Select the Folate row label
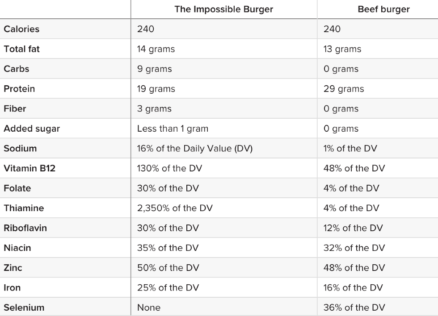This screenshot has width=438, height=316. [x=17, y=188]
